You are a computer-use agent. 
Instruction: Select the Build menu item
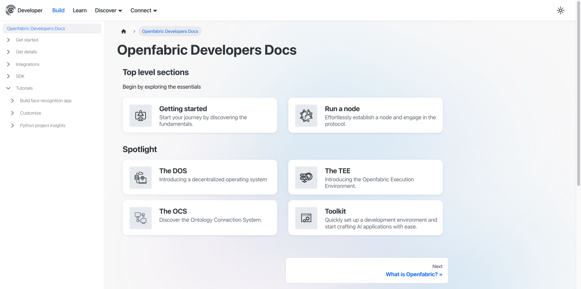coord(58,10)
